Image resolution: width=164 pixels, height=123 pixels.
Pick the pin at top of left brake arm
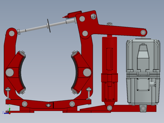12,33
